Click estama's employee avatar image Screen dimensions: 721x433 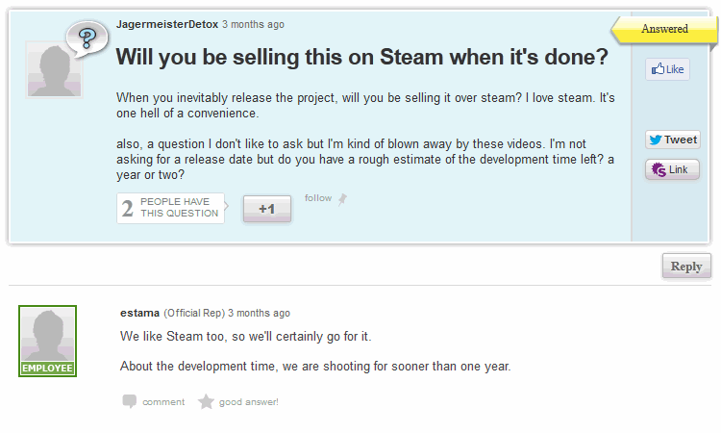[x=47, y=335]
